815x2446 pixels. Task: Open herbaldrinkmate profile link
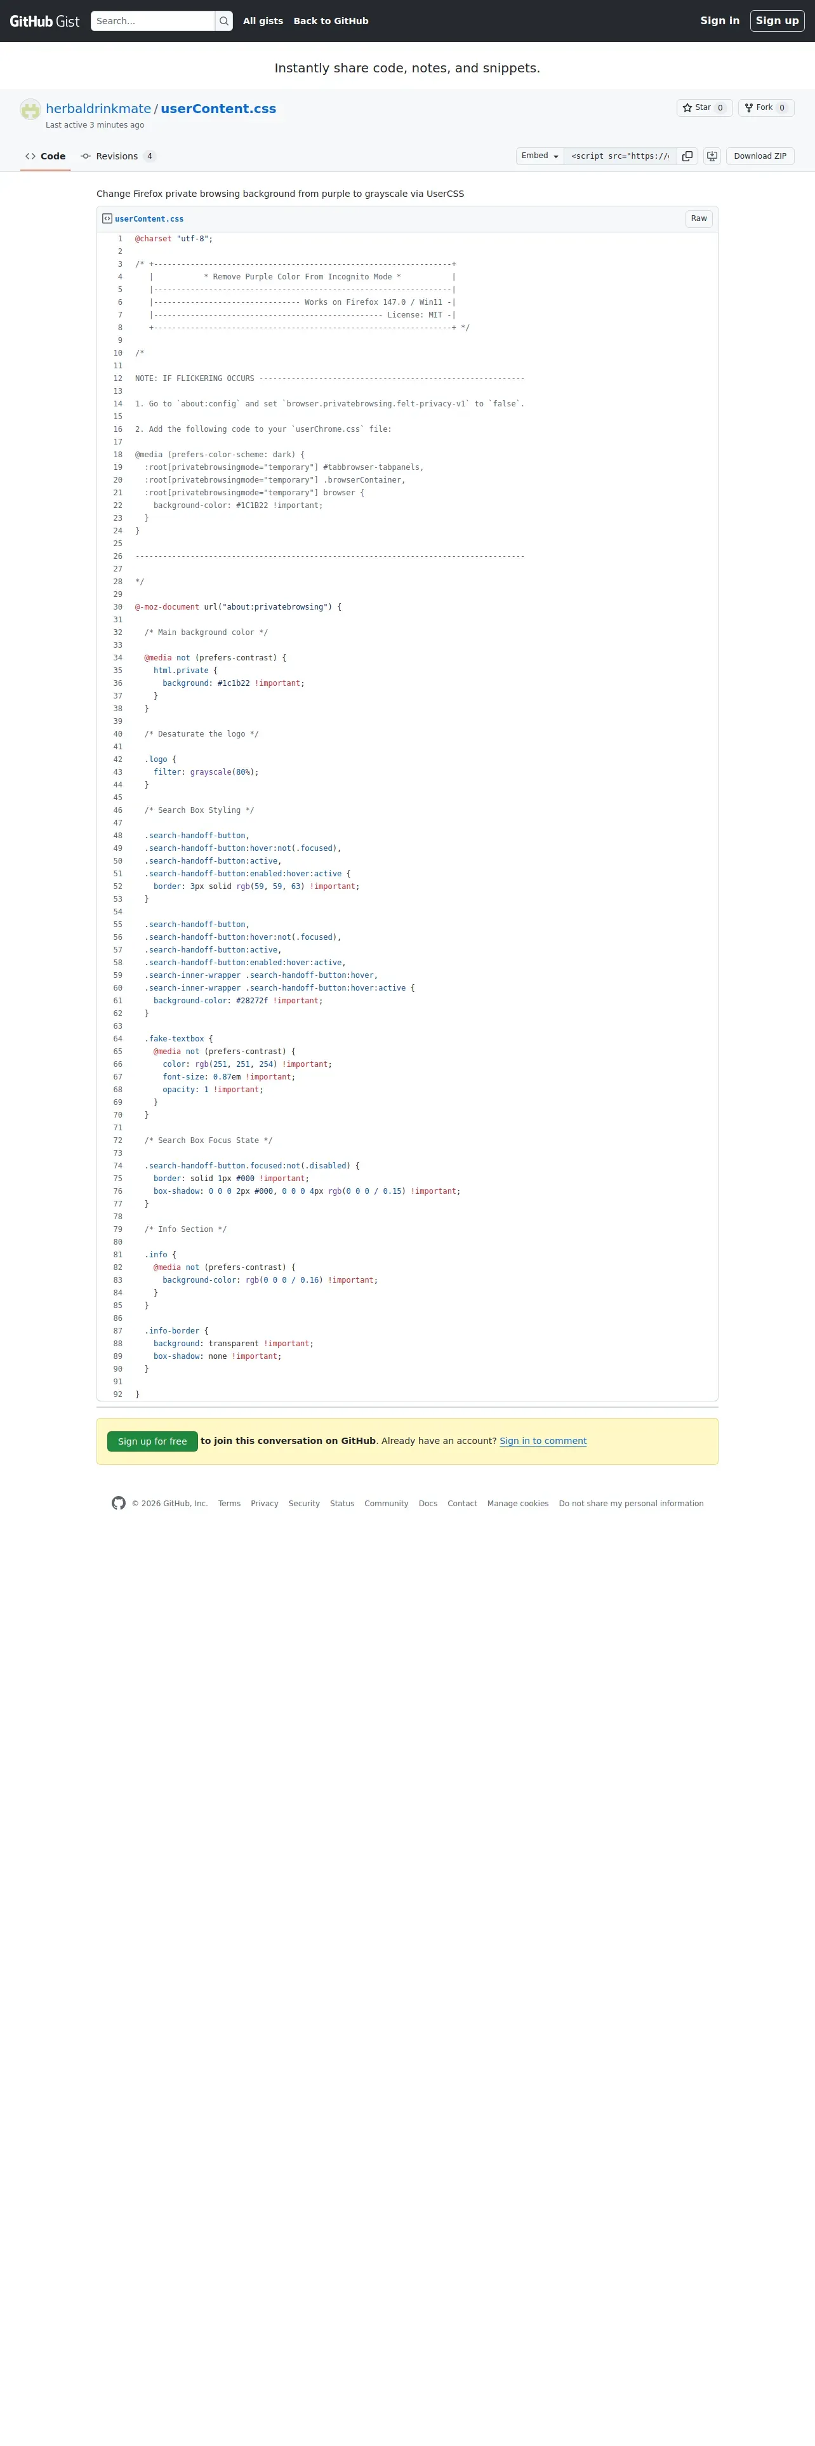tap(98, 108)
